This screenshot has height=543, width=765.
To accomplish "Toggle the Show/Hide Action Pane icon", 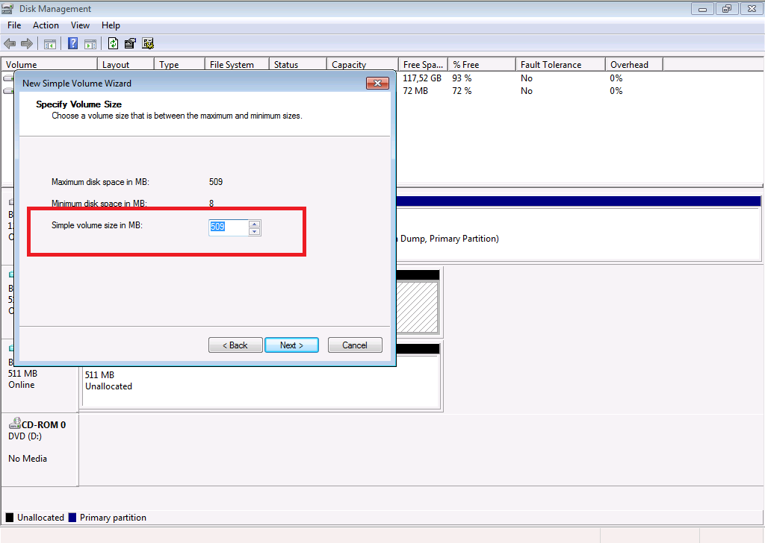I will tap(90, 44).
